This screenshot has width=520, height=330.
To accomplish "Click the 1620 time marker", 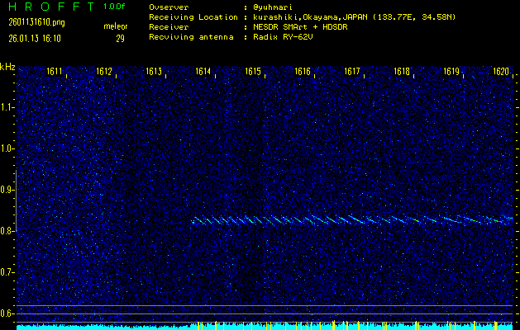I will (500, 72).
